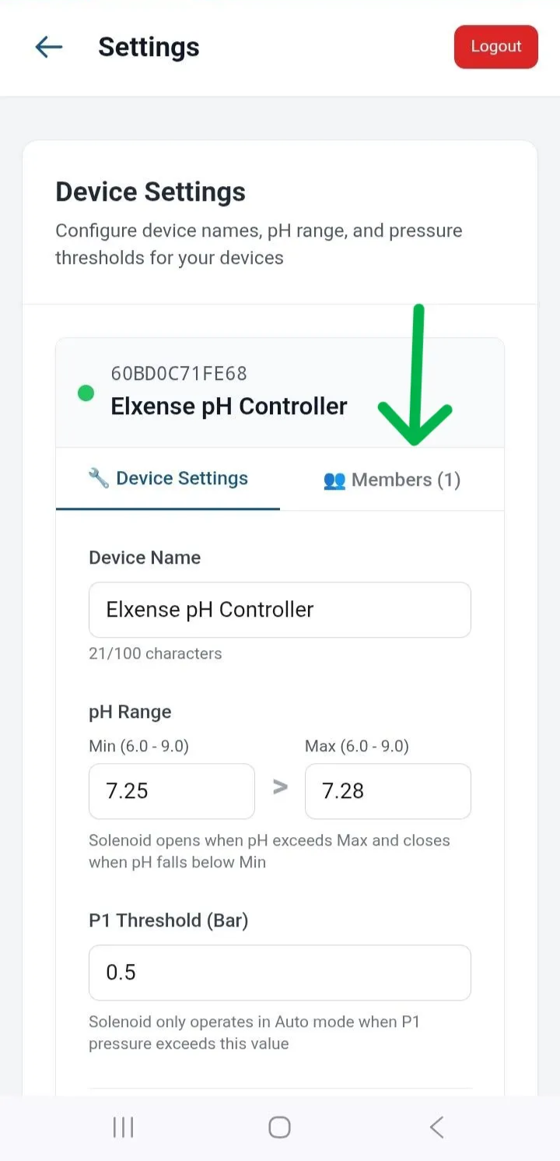Viewport: 560px width, 1161px height.
Task: Tap the green online status dot
Action: click(86, 393)
